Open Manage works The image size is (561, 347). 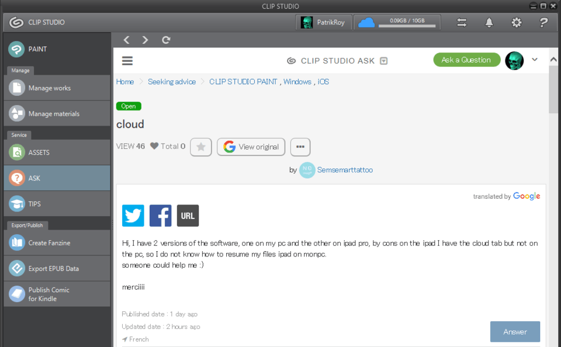click(x=57, y=88)
